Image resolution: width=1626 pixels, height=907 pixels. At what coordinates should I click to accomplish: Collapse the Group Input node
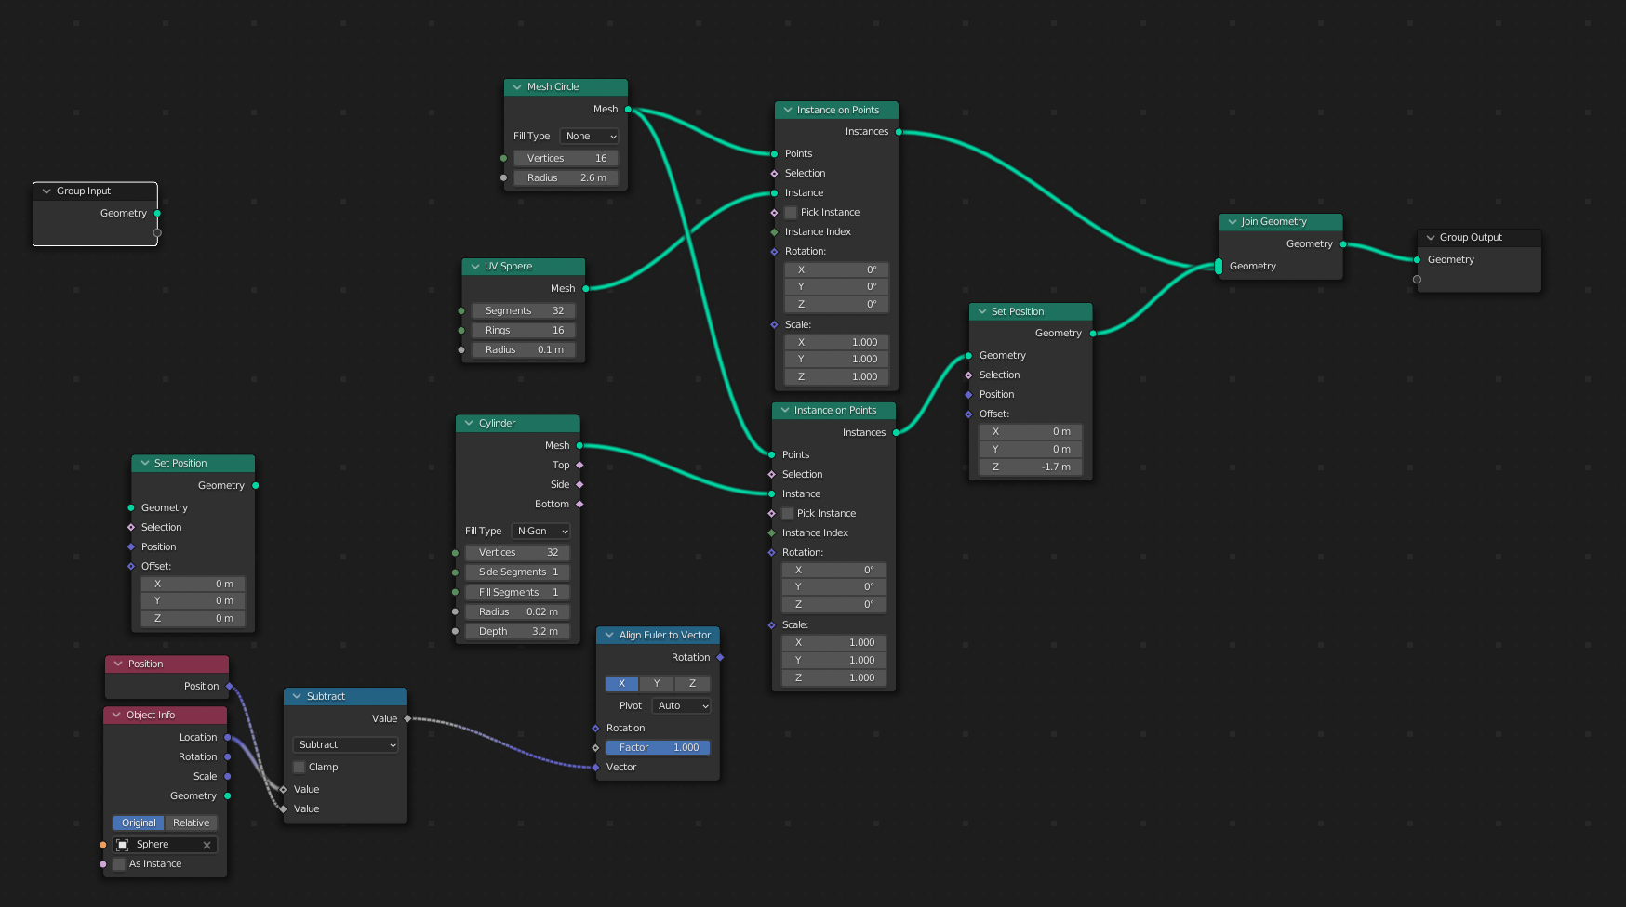[47, 191]
